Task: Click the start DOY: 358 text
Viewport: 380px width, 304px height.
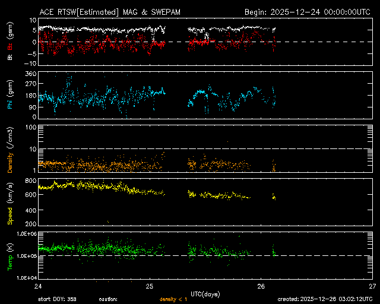Action: click(x=57, y=299)
